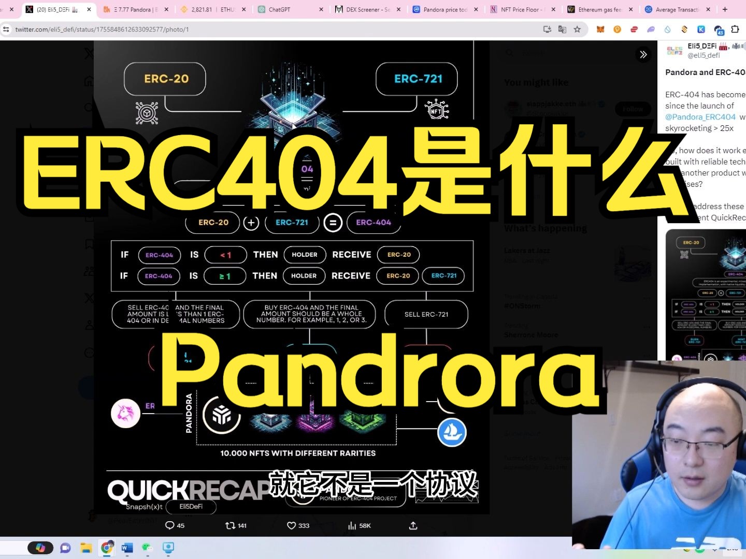Switch to the DEX Screener tab
Image resolution: width=746 pixels, height=559 pixels.
coord(368,9)
